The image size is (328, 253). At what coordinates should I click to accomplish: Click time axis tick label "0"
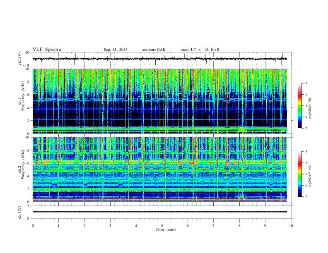click(33, 226)
